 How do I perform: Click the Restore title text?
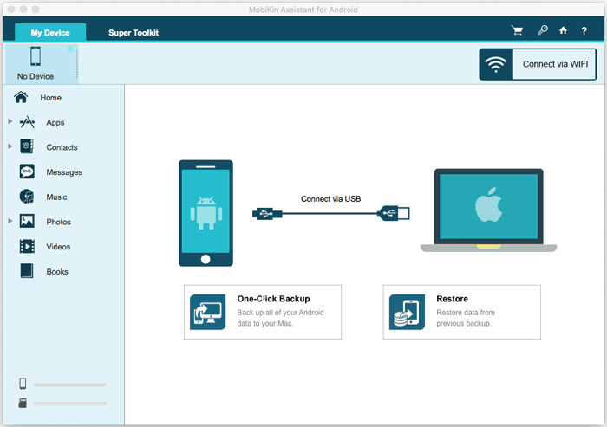pyautogui.click(x=452, y=299)
